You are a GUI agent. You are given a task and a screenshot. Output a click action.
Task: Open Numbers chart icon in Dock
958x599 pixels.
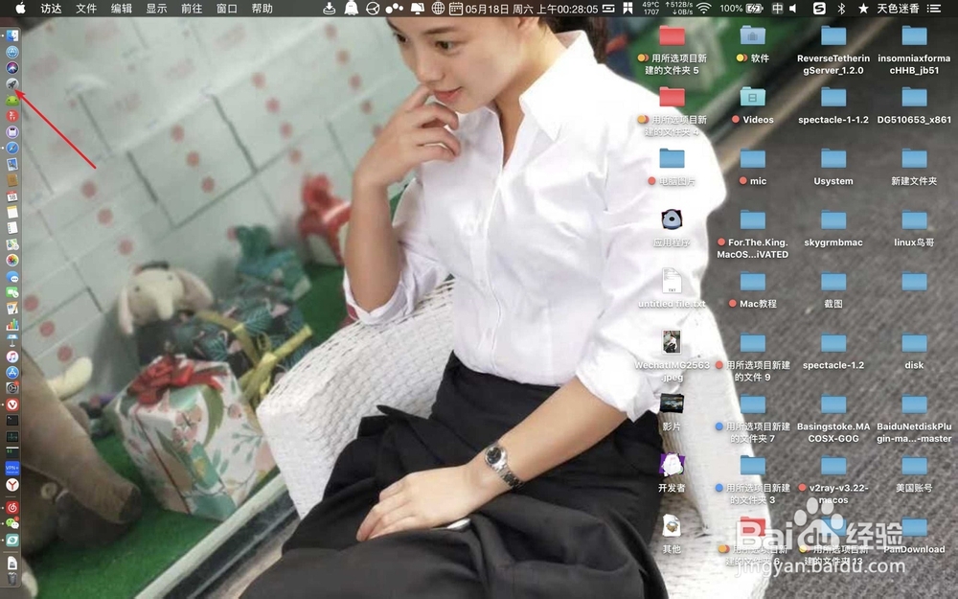[11, 325]
